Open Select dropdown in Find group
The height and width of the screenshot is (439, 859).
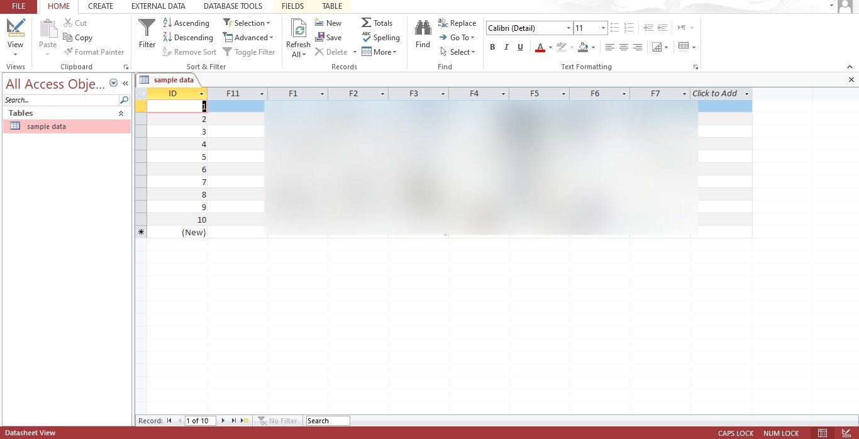point(457,52)
